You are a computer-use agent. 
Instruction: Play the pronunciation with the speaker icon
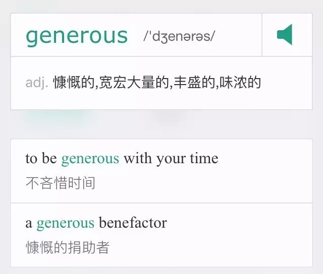pos(285,35)
